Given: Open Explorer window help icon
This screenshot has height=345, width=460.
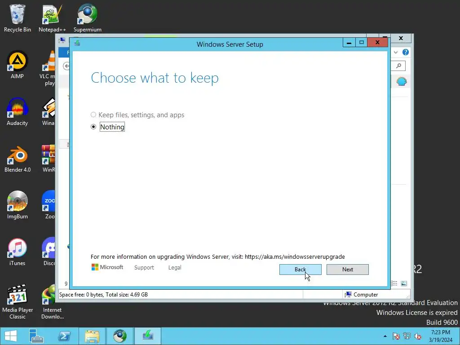Looking at the screenshot, I should coord(406,52).
